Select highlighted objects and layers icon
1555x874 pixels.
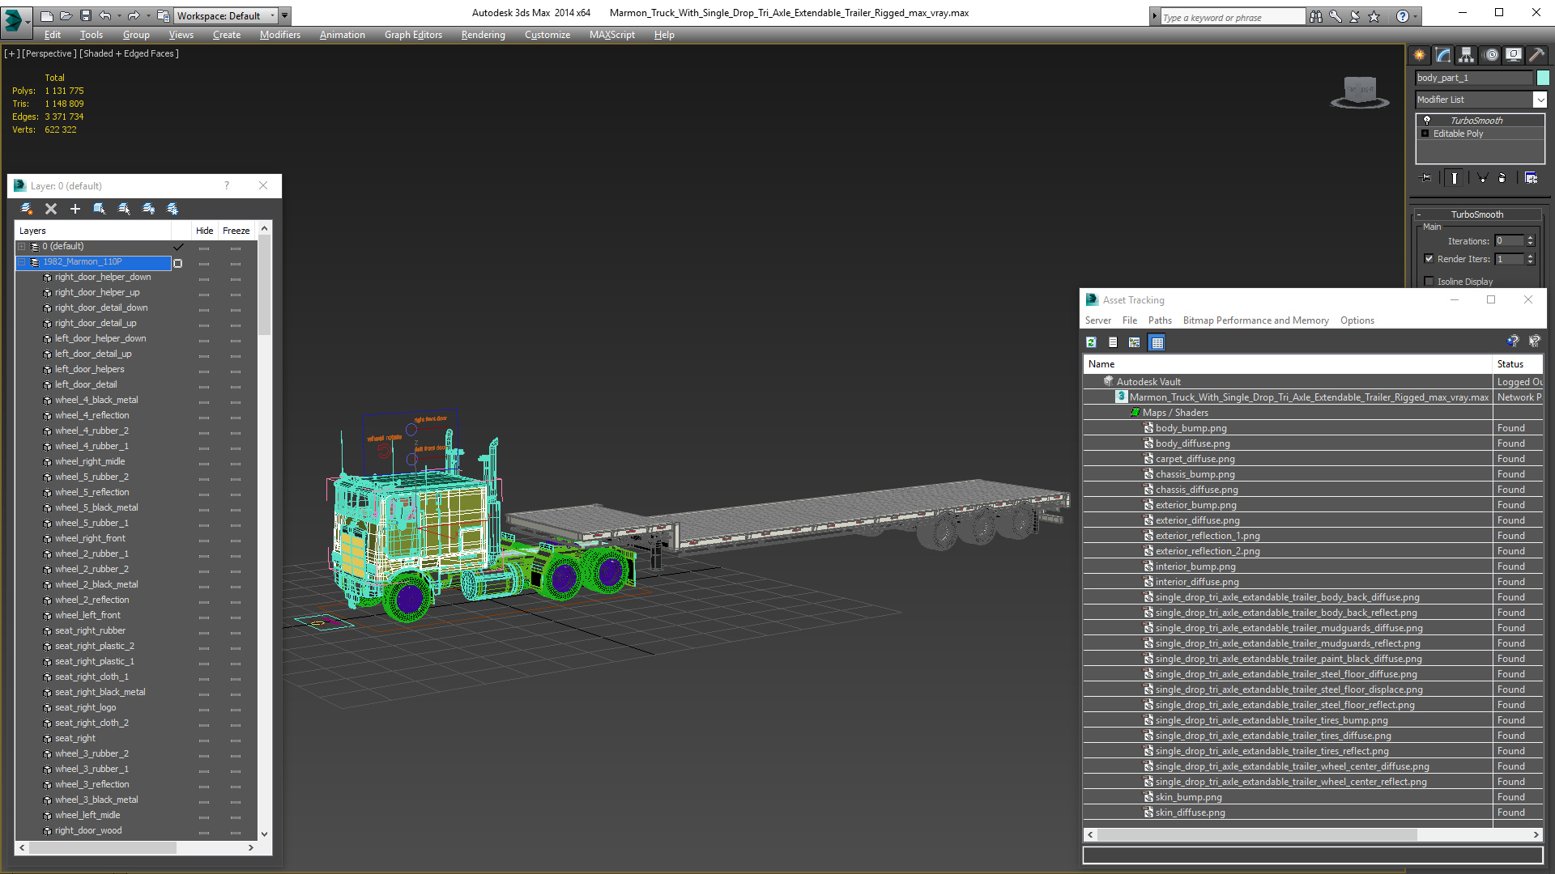tap(100, 209)
